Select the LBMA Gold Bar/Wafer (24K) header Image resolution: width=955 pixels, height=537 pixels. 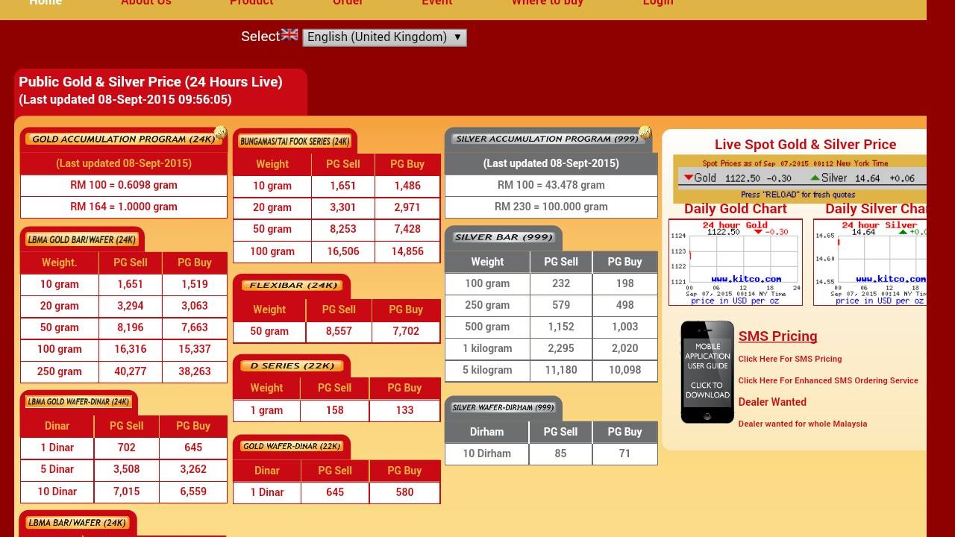tap(81, 239)
